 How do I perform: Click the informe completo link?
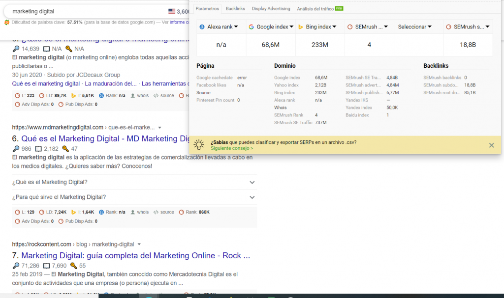click(x=179, y=22)
